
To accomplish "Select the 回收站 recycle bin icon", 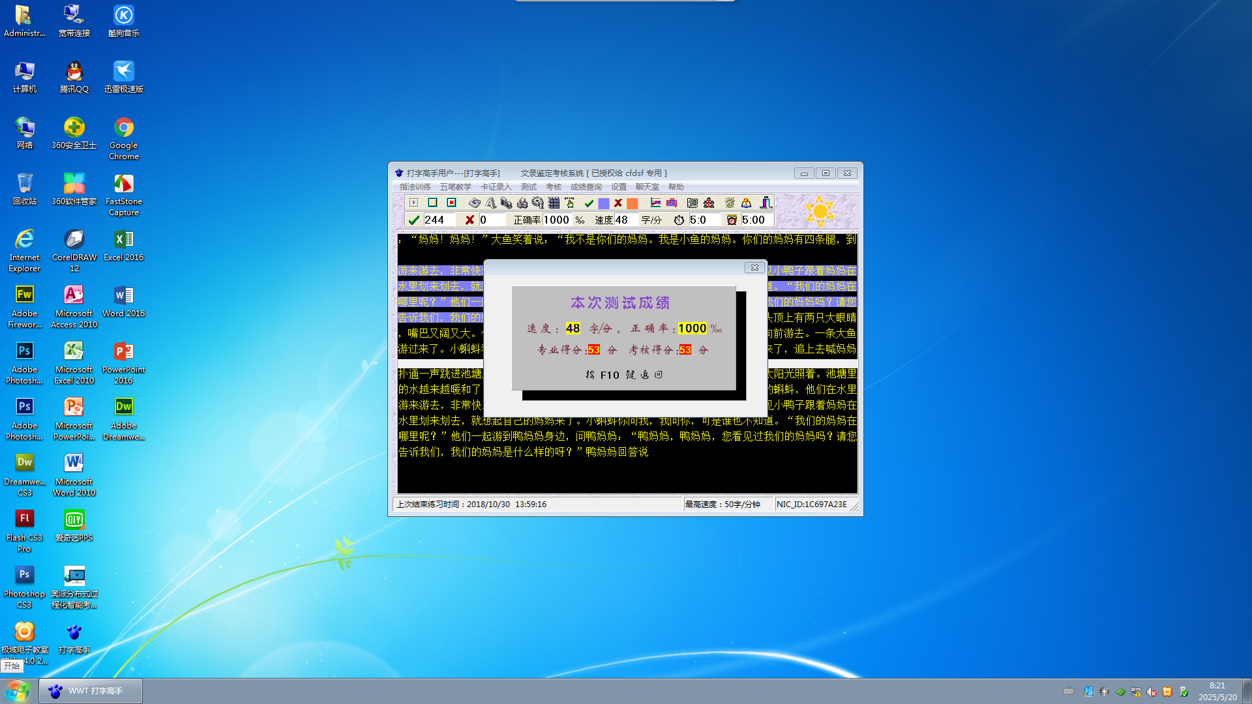I will pyautogui.click(x=24, y=189).
